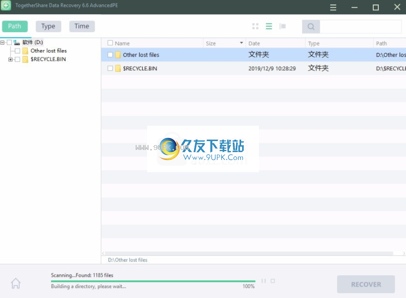Click the horizontal scrollbar of file list
406x298 pixels.
coord(249,253)
